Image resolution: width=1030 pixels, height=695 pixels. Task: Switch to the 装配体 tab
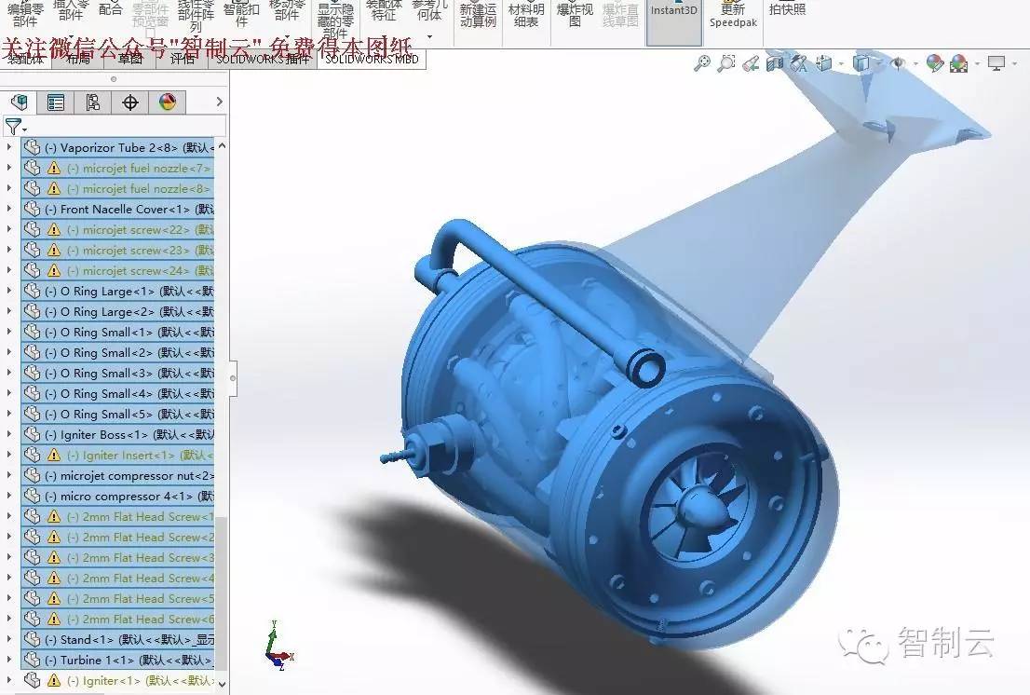coord(26,59)
